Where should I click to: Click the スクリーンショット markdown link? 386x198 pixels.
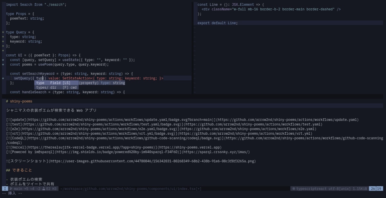[32, 161]
